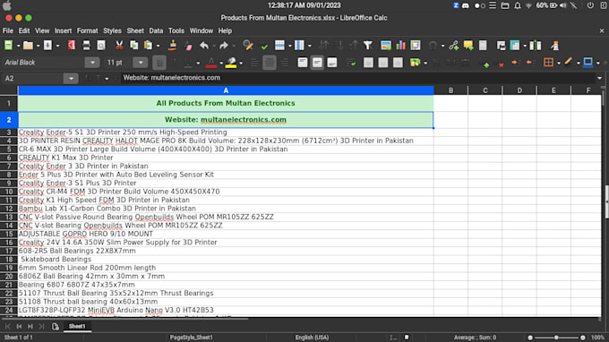This screenshot has width=609, height=342.
Task: Open the Format menu
Action: [88, 30]
